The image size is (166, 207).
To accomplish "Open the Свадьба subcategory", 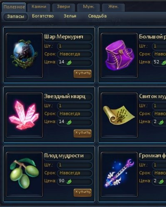I will click(x=98, y=16).
